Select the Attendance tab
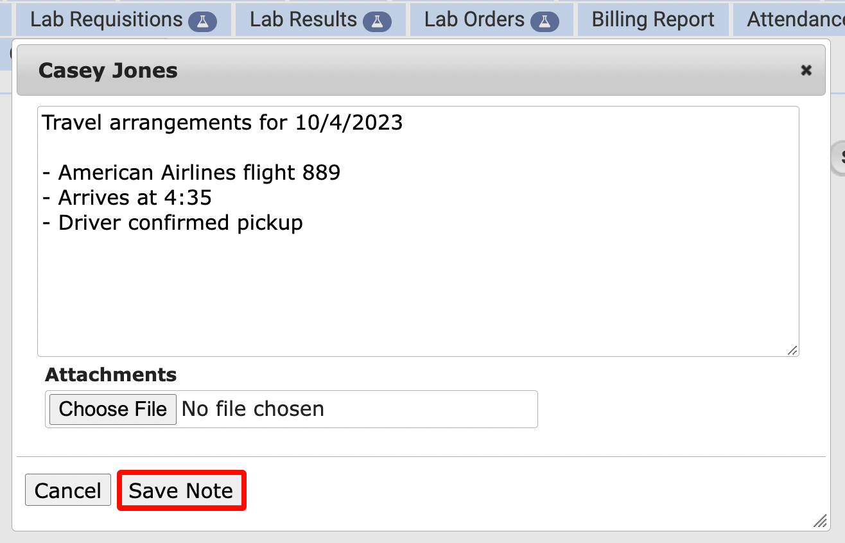 (x=796, y=20)
